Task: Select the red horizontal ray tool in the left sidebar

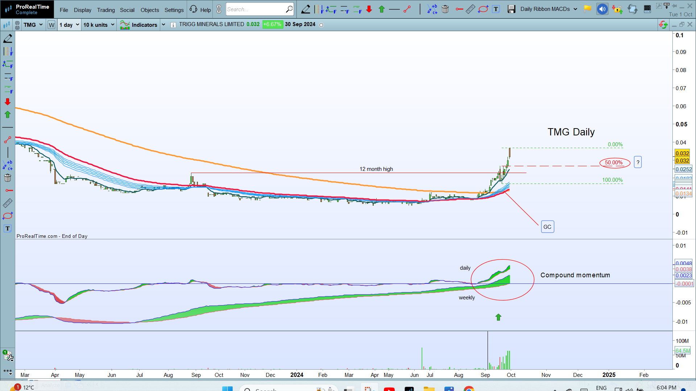Action: pos(9,190)
